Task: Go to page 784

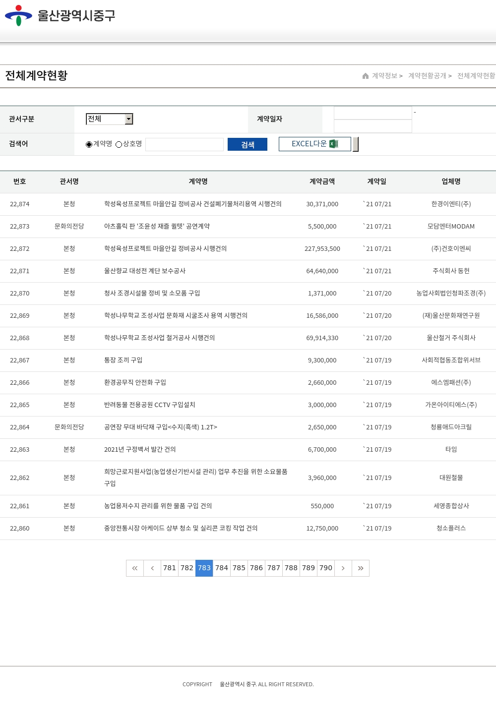Action: point(222,568)
